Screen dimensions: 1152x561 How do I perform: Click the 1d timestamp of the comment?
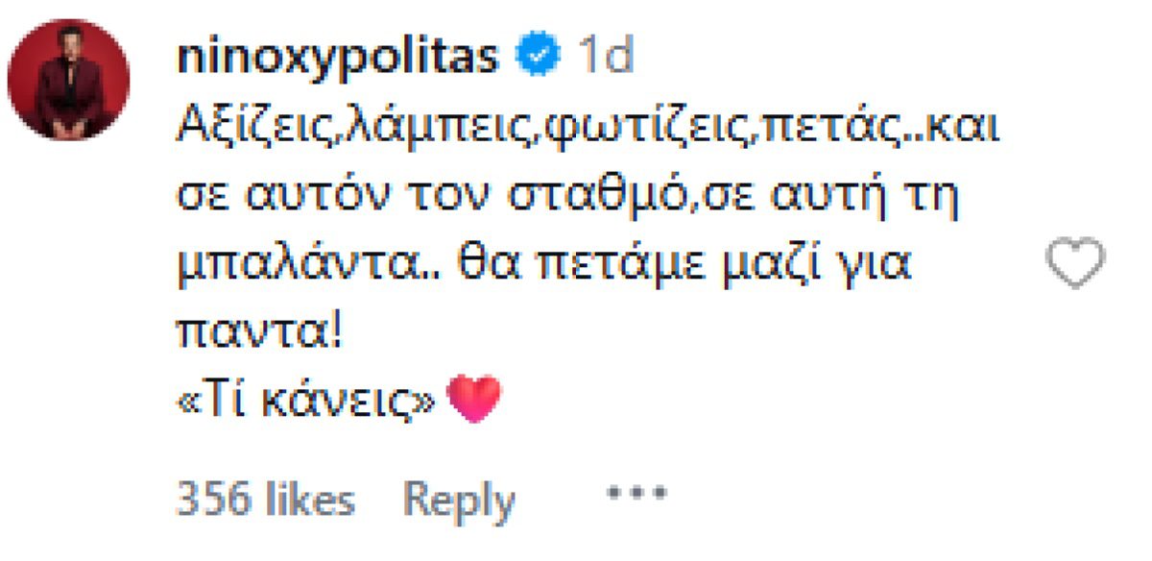(605, 55)
